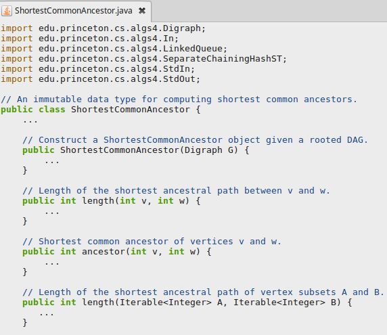387x335 pixels.
Task: Click the public class ShortestCommonAncestor declaration line
Action: [101, 110]
